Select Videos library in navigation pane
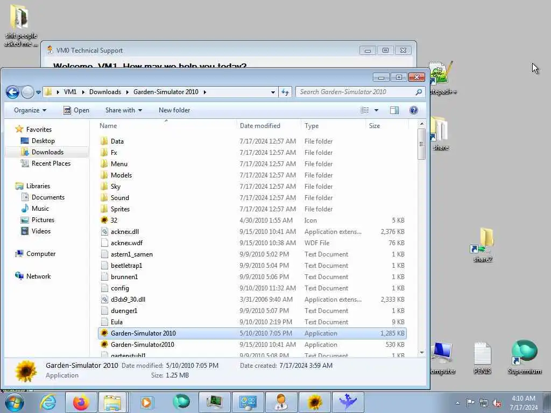Viewport: 551px width, 413px height. 36,231
